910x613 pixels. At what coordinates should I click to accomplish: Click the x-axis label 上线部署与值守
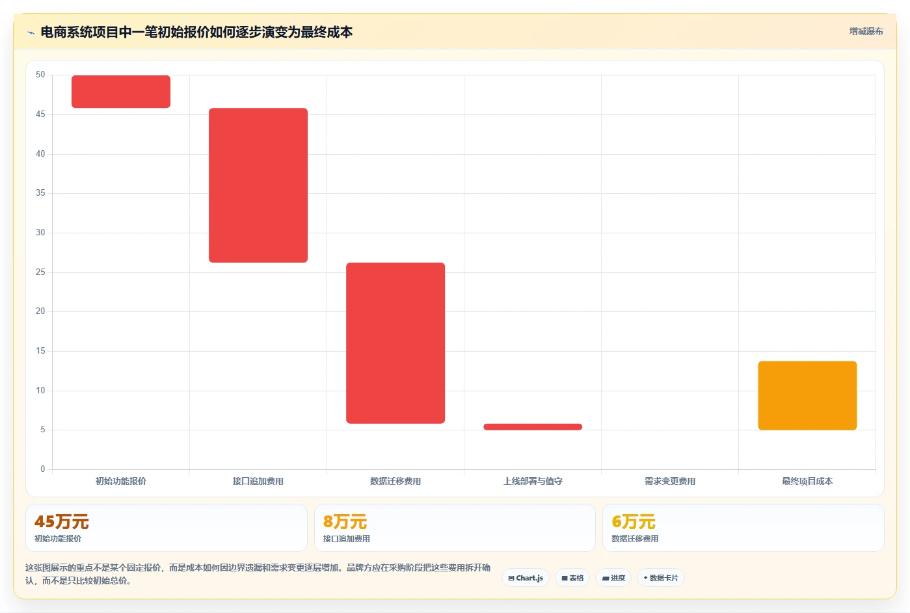[533, 481]
